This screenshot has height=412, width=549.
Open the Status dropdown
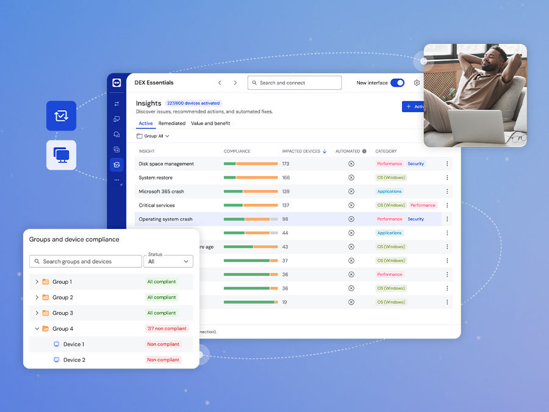click(x=168, y=261)
